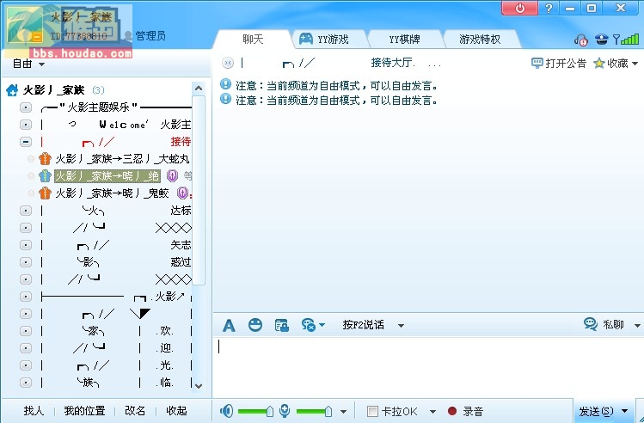Click the gamepad icon on YY游戏 tab
The width and height of the screenshot is (644, 423).
pos(305,39)
